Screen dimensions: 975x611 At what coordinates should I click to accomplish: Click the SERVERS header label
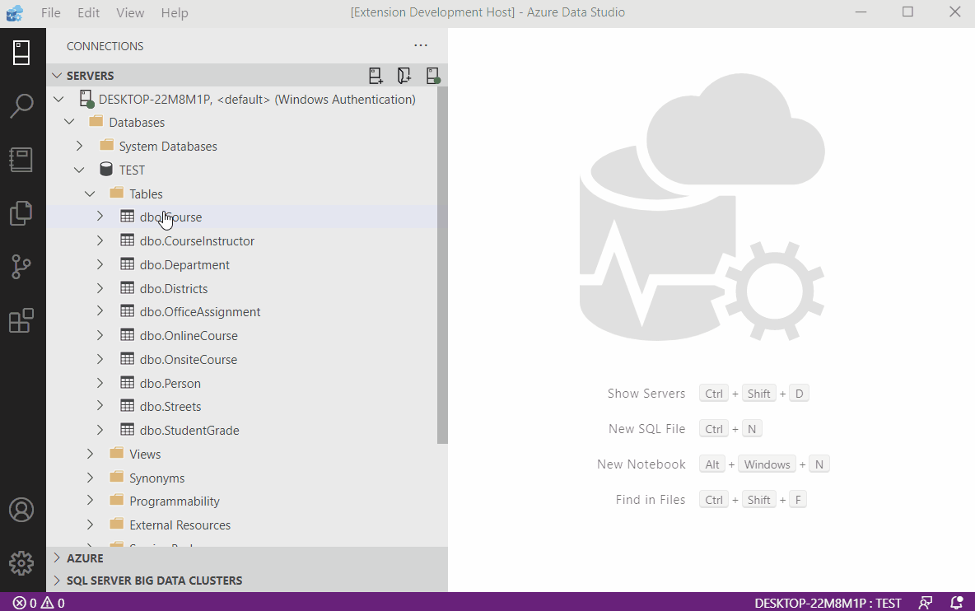pos(90,76)
